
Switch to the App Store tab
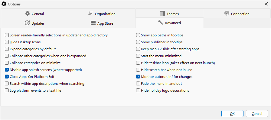pos(102,23)
